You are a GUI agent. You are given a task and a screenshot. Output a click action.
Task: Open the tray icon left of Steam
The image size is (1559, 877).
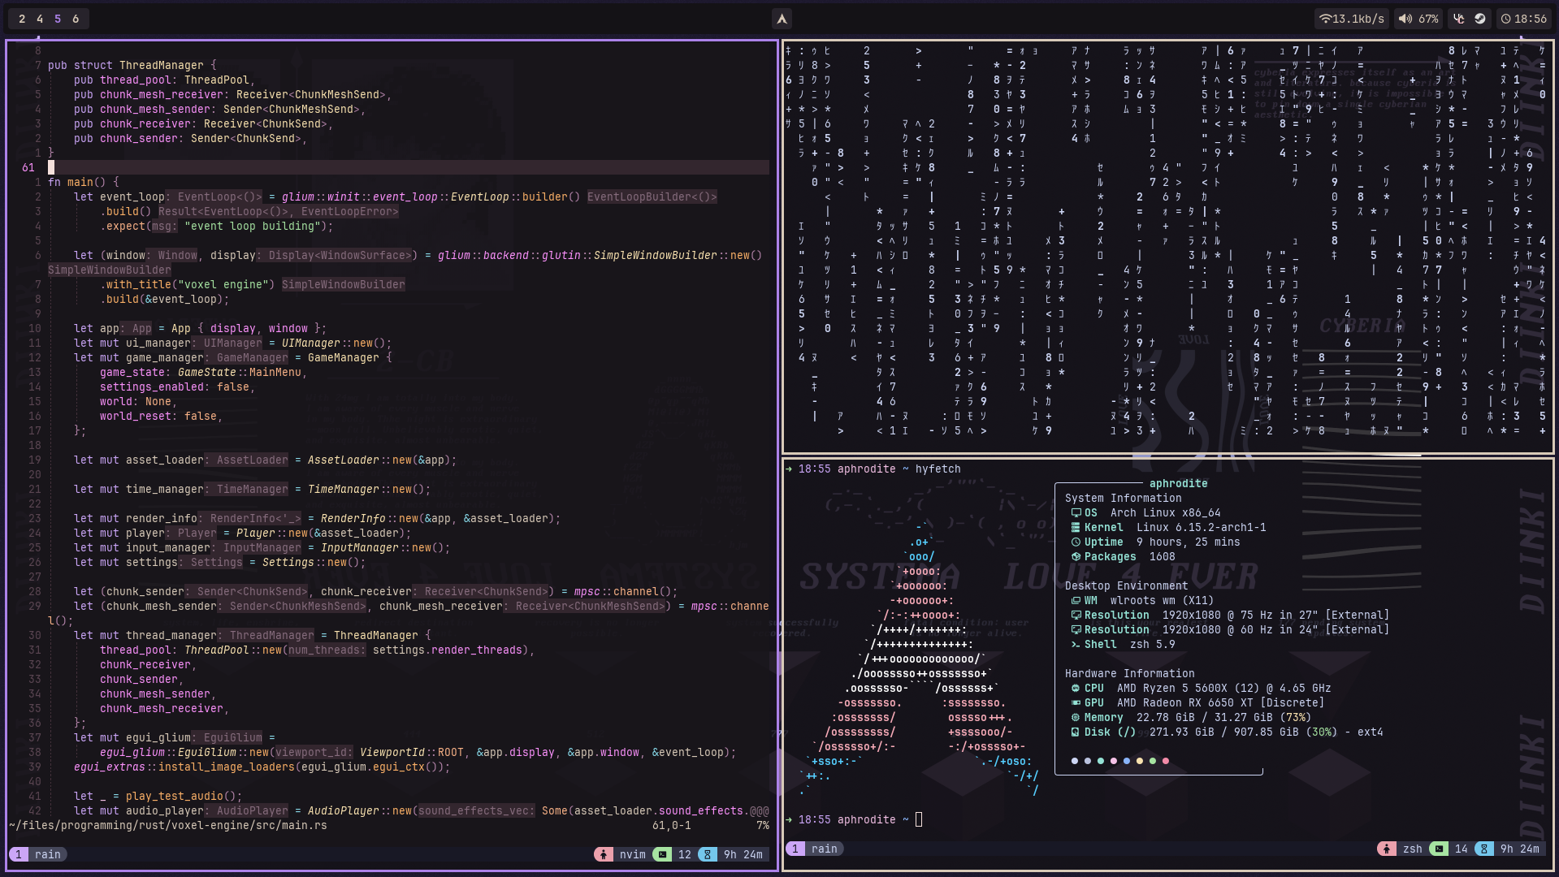1459,19
